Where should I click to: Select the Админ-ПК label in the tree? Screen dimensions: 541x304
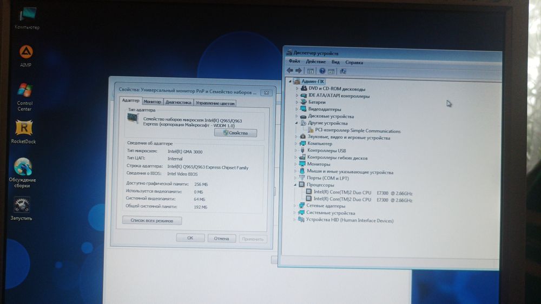313,81
